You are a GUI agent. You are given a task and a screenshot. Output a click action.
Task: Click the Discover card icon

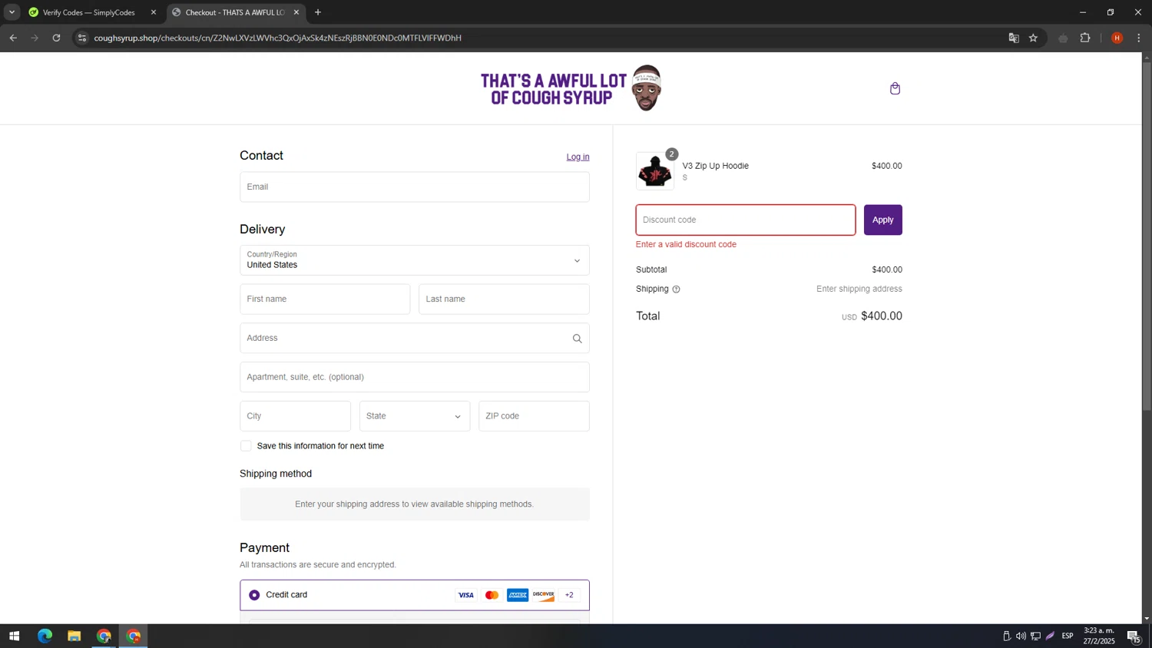point(543,595)
